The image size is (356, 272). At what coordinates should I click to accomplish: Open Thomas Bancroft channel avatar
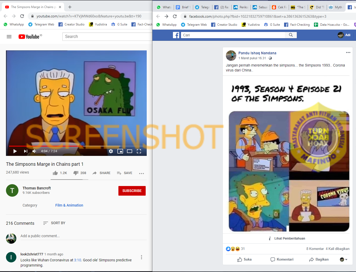coord(12,190)
